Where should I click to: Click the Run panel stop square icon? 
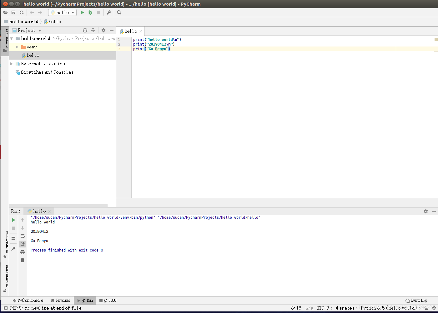[x=13, y=228]
